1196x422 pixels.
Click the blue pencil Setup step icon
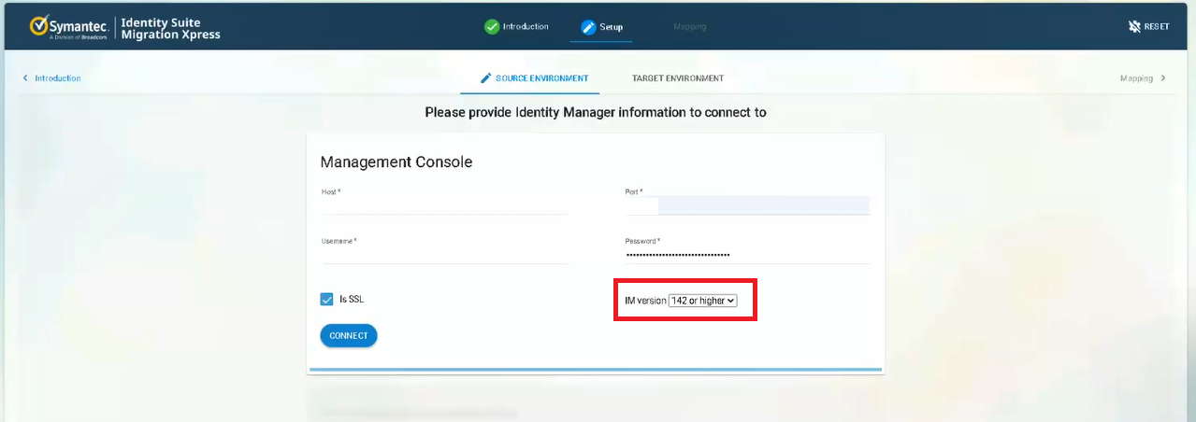tap(588, 27)
